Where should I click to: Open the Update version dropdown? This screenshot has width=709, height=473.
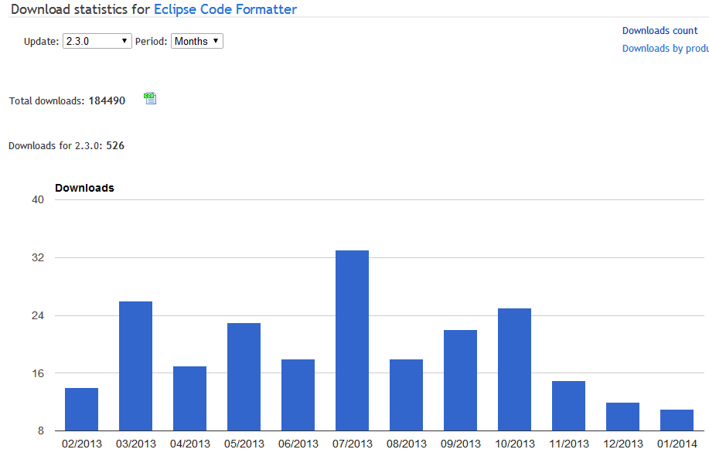click(97, 41)
